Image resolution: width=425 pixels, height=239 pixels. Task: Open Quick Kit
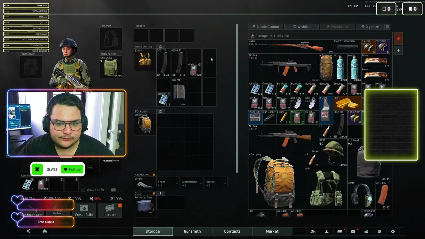point(110,210)
